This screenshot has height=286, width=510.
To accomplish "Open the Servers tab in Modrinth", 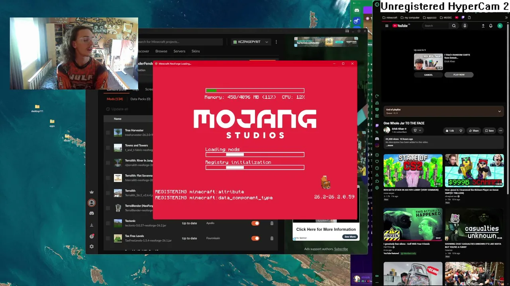I will pyautogui.click(x=179, y=51).
